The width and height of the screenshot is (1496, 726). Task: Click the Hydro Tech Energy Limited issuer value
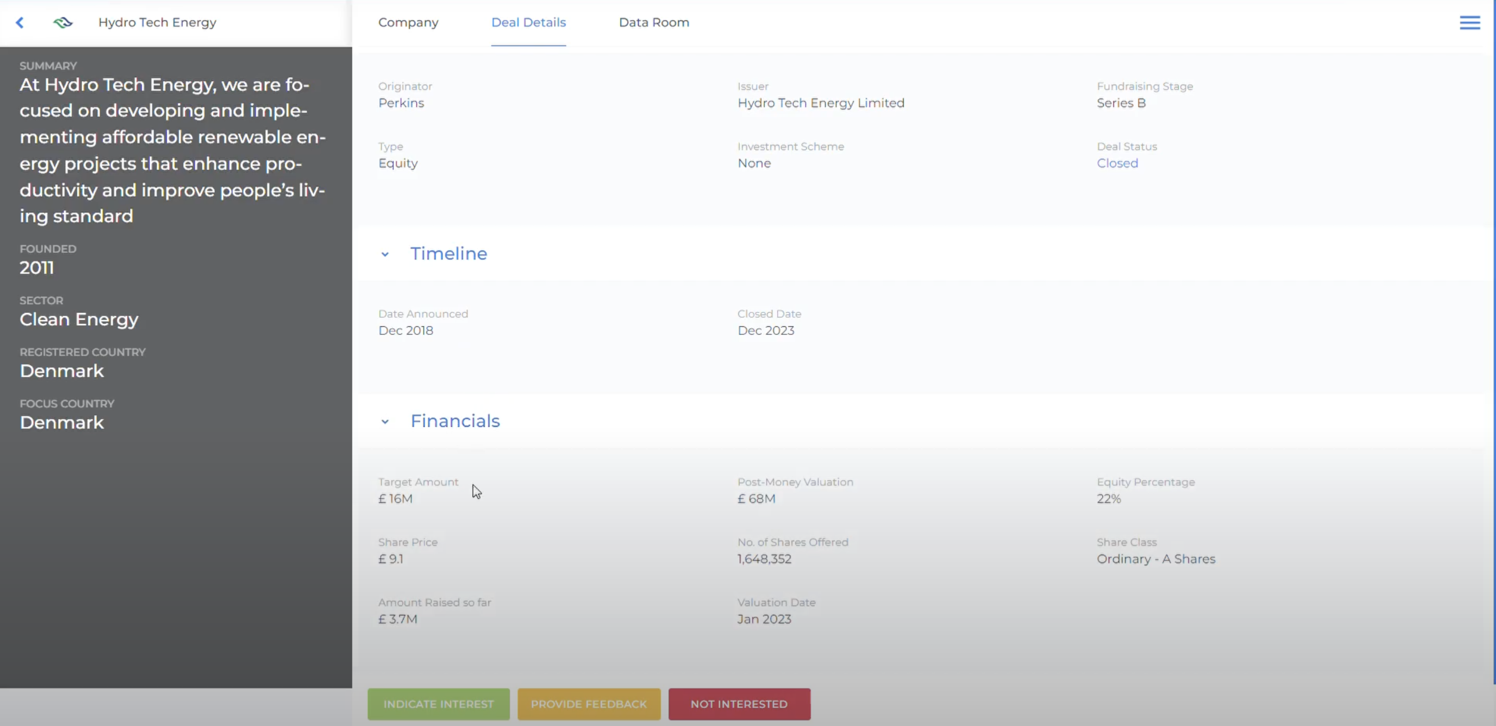click(x=820, y=102)
